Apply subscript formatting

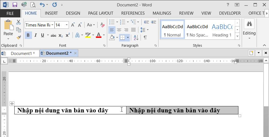[61, 35]
